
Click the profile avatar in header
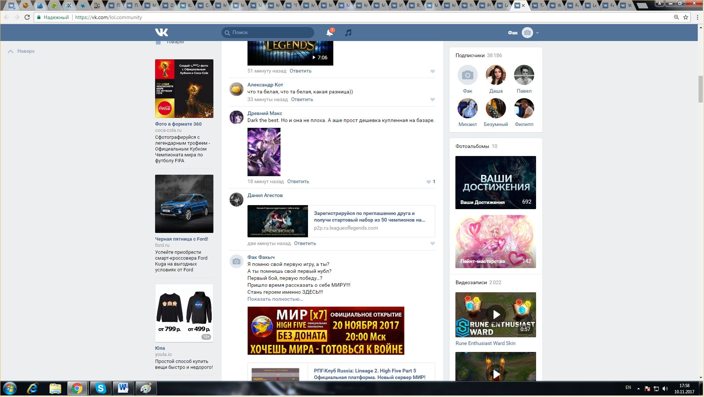(x=527, y=33)
